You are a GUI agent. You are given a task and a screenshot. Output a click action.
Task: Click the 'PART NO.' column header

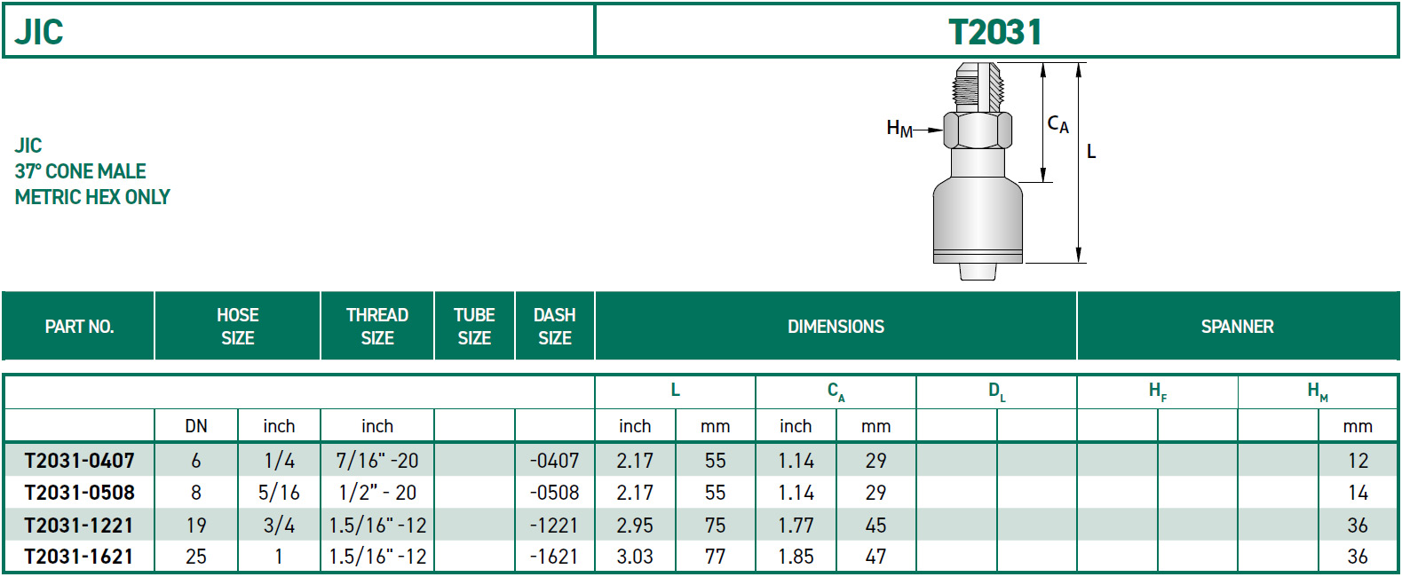(79, 327)
